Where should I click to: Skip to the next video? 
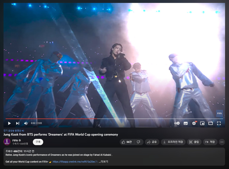click(18, 123)
